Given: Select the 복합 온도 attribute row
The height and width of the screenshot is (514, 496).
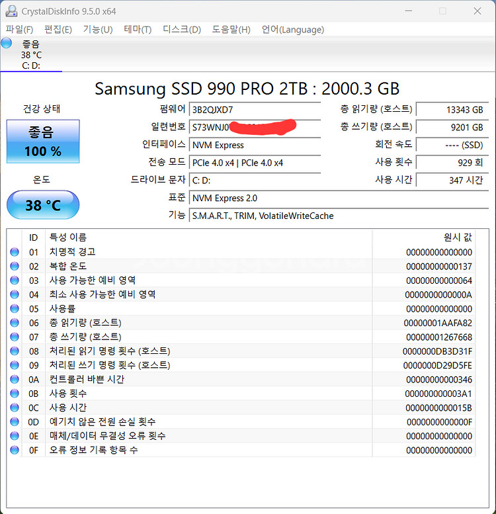Looking at the screenshot, I should (241, 266).
